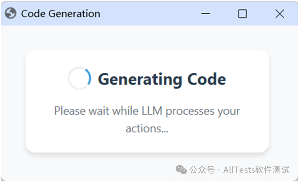Viewport: 299px width, 182px height.
Task: Close the Code Generation window
Action: tap(279, 14)
